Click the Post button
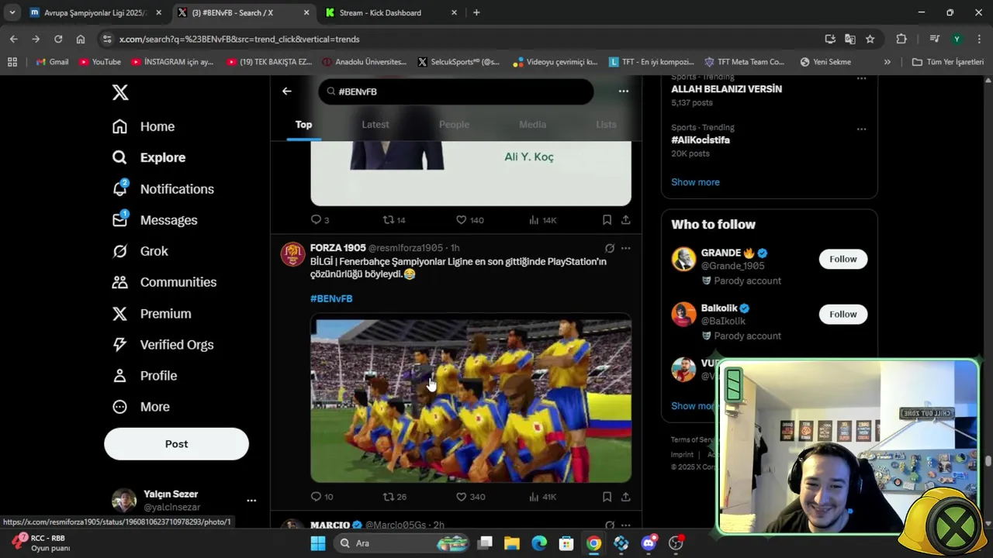This screenshot has height=558, width=993. pos(176,444)
